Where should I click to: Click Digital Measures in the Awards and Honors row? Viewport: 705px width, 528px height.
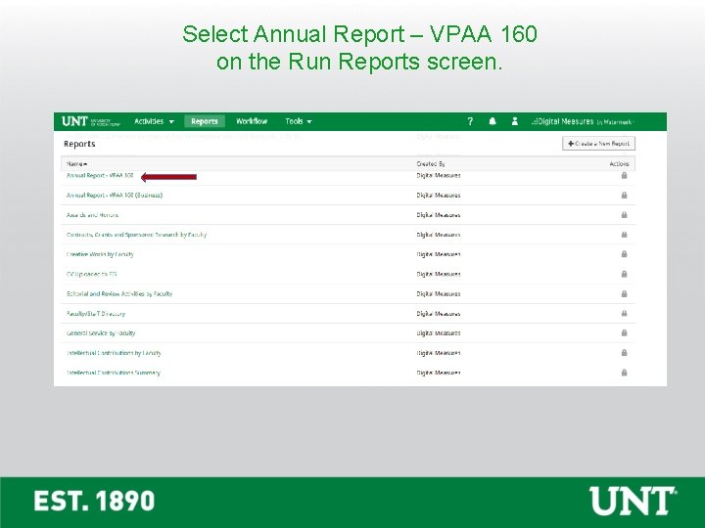pos(439,215)
